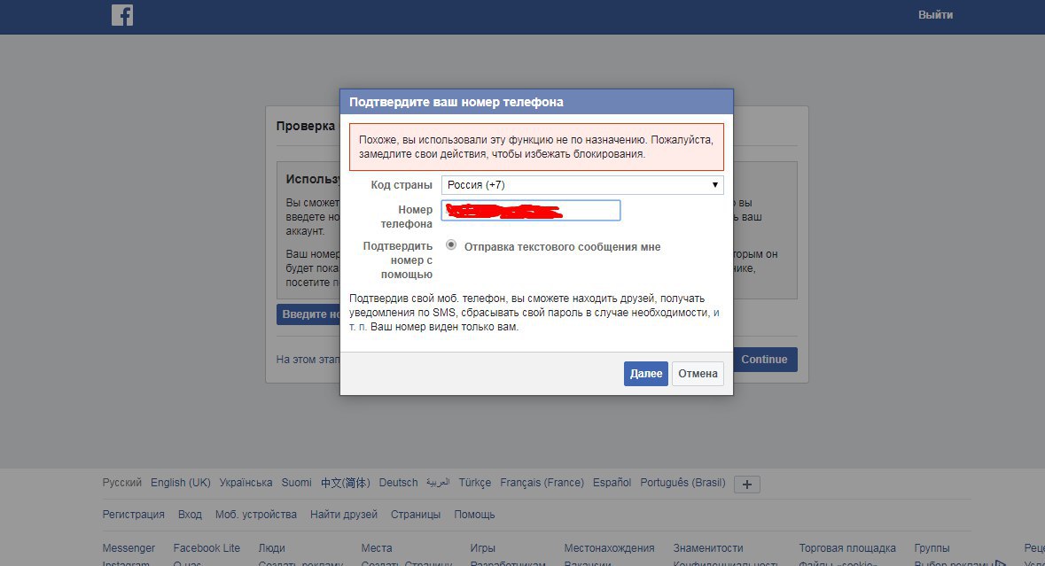Switch language to 中文(简体)
This screenshot has height=566, width=1045.
tap(345, 483)
